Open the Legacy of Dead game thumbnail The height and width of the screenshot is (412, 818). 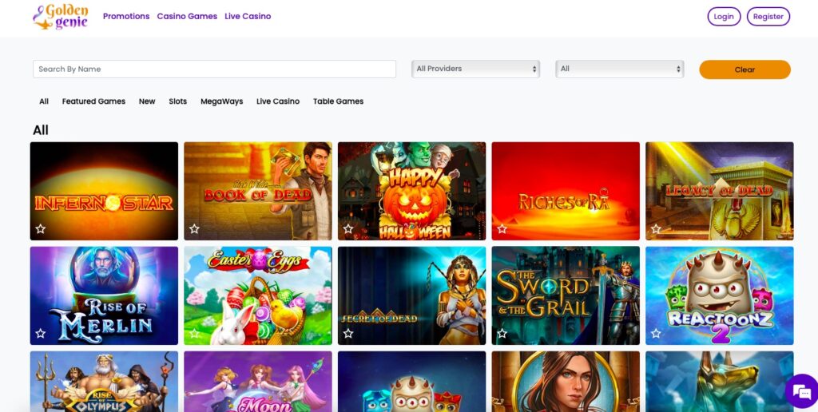(x=720, y=191)
